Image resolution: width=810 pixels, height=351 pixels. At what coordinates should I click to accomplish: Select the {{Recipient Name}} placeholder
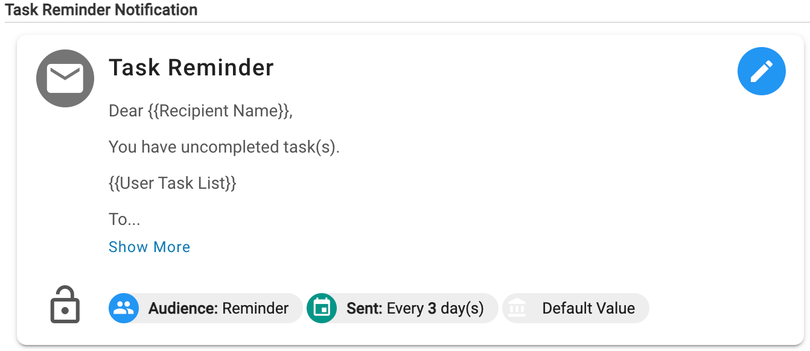click(x=220, y=111)
